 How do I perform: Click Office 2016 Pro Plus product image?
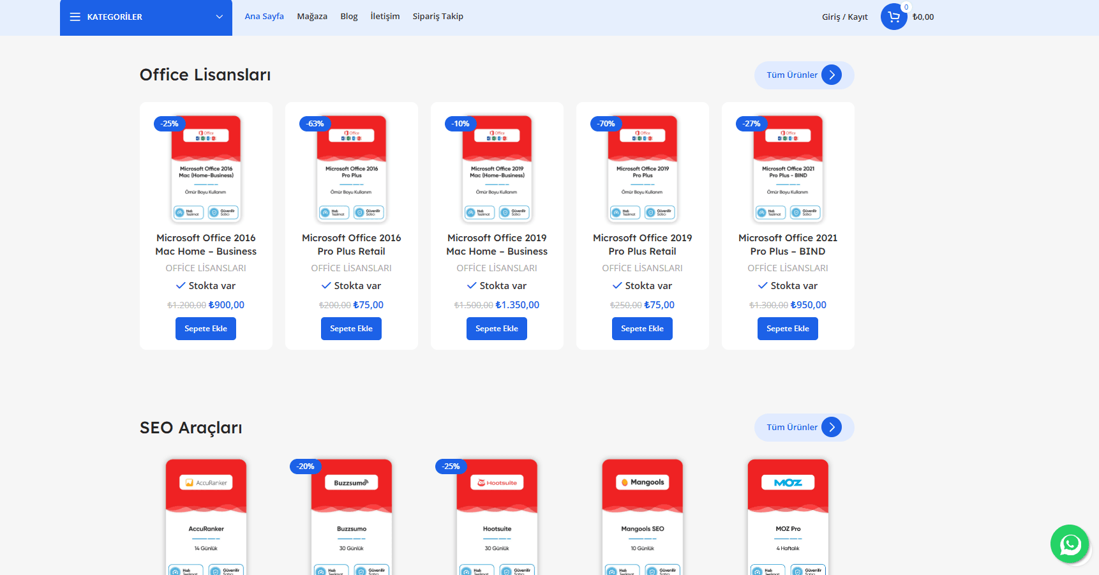(352, 168)
